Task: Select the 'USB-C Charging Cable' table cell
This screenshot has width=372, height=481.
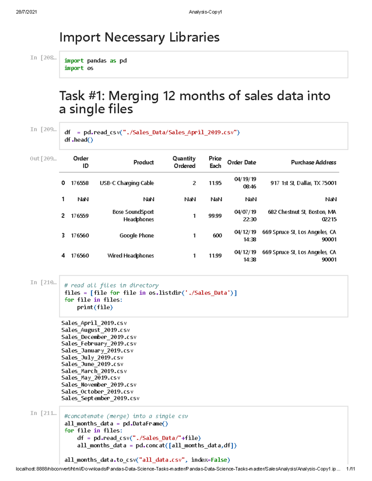Action: tap(127, 183)
